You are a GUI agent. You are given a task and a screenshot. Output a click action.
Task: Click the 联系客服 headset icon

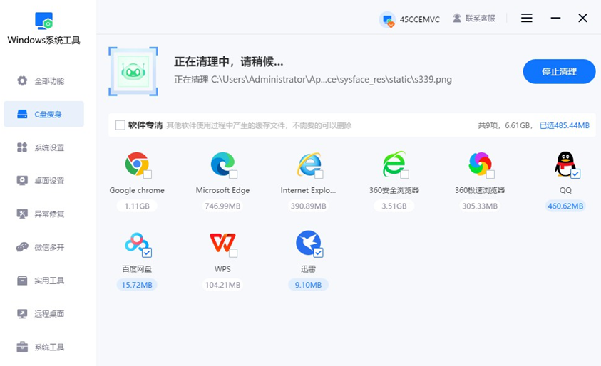(457, 18)
